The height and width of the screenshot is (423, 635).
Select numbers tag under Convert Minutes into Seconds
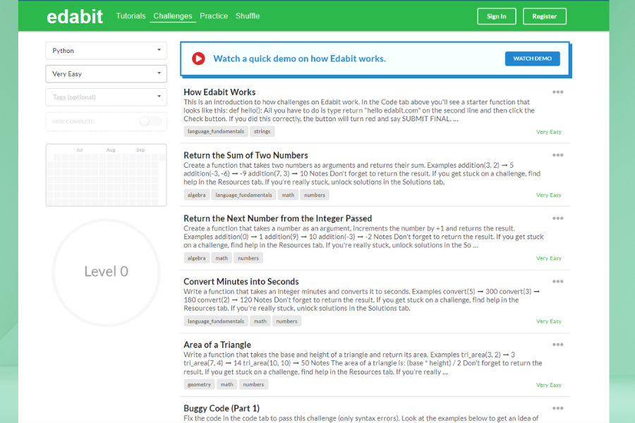point(286,321)
